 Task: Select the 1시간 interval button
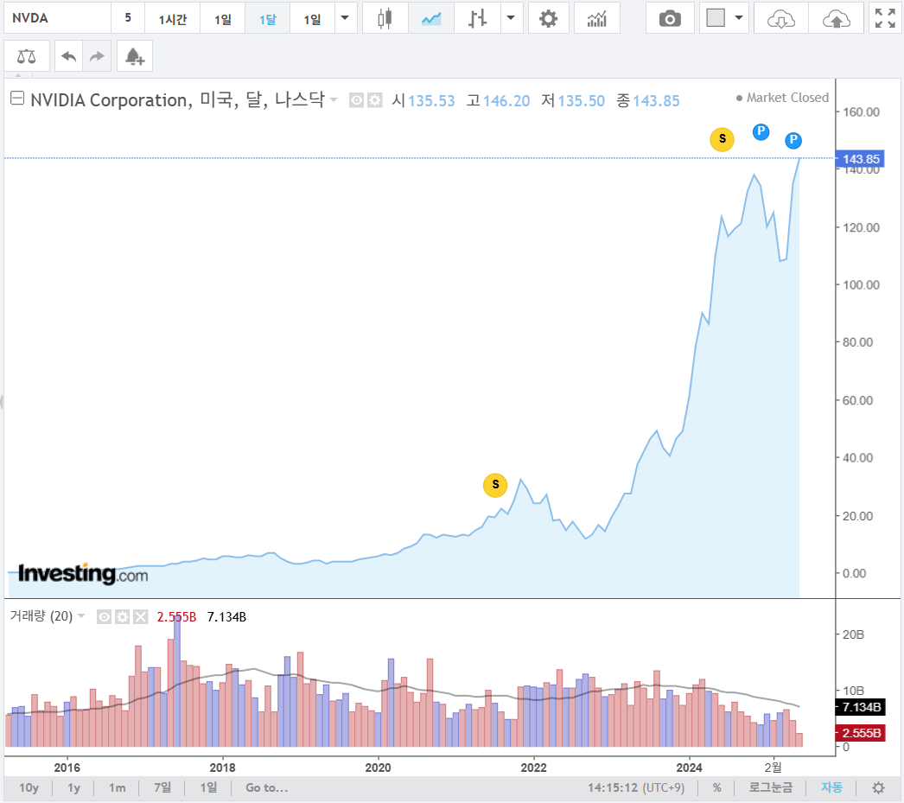pyautogui.click(x=172, y=18)
